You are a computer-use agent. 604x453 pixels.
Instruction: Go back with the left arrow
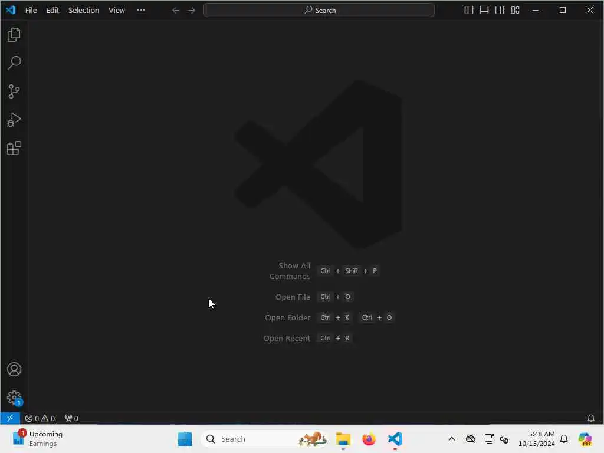tap(176, 11)
